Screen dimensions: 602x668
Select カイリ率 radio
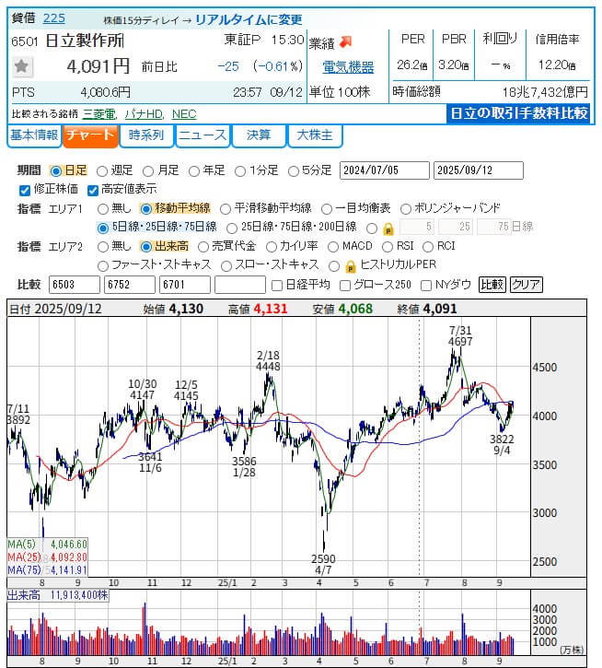coord(272,247)
